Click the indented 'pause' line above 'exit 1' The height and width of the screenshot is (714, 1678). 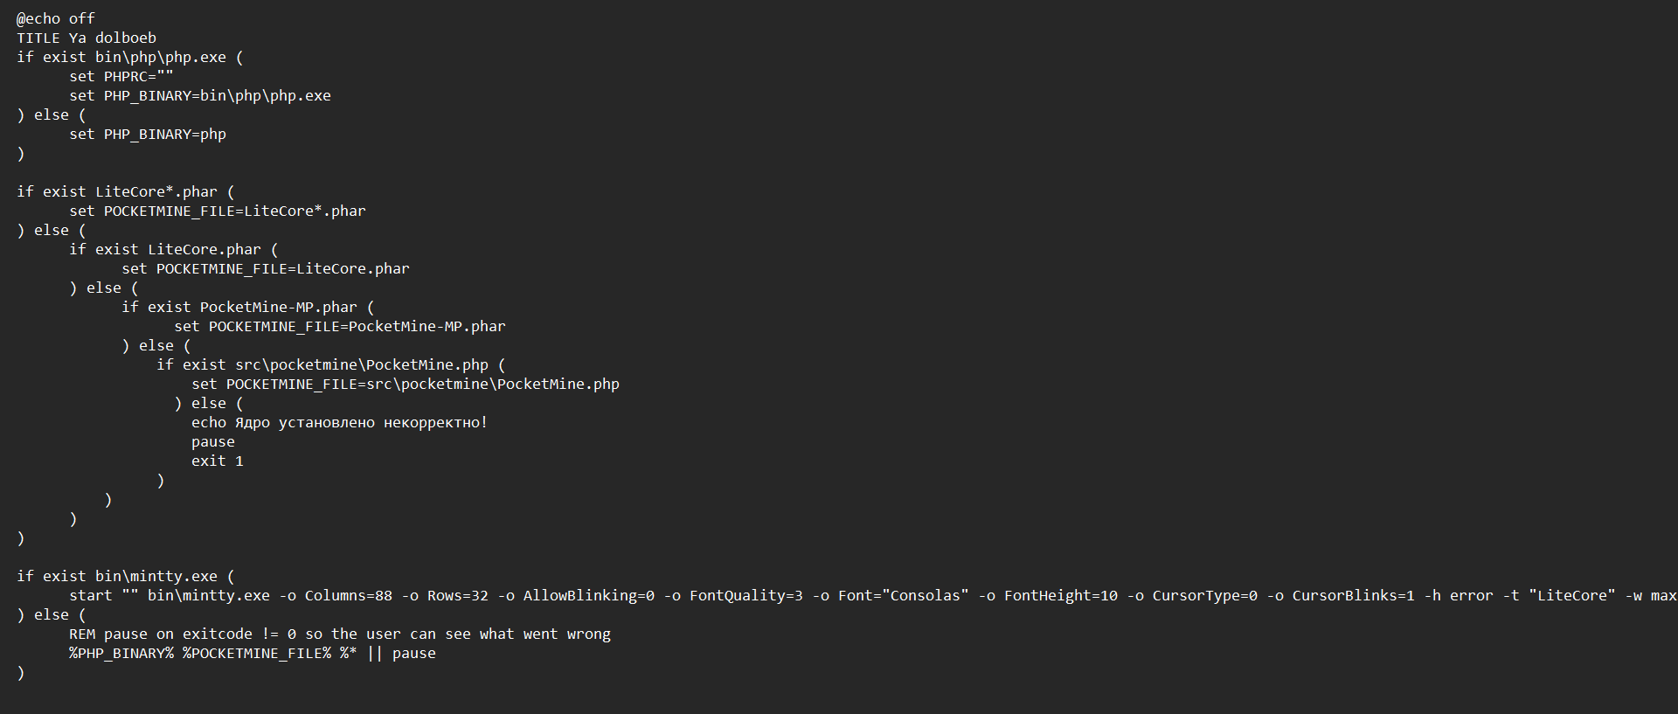point(213,441)
